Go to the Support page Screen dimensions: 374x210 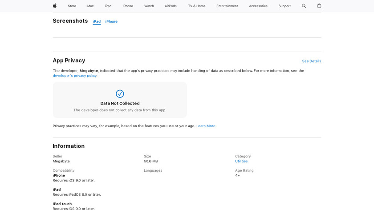coord(285,6)
